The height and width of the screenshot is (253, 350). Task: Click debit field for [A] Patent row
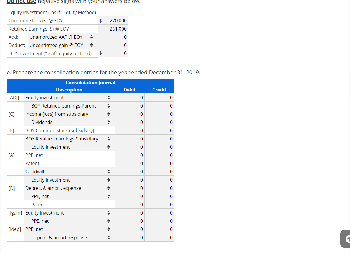tap(130, 163)
